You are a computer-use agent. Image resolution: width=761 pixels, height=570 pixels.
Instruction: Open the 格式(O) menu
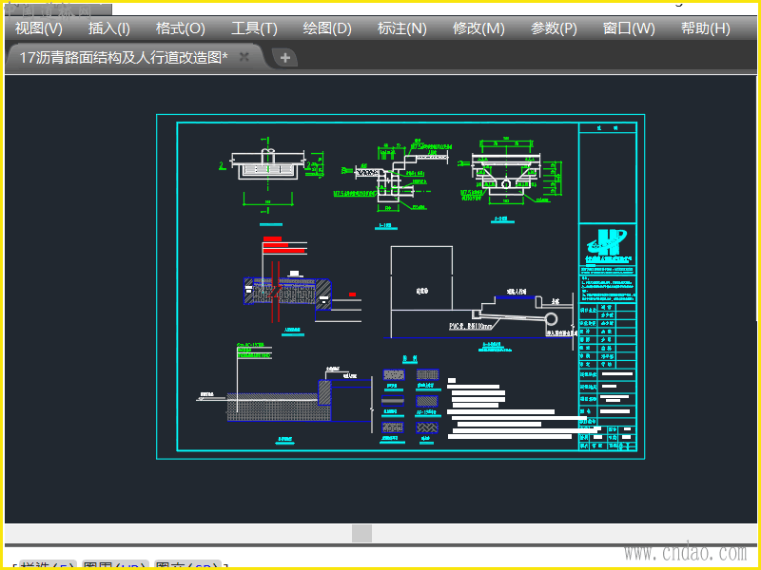click(x=181, y=28)
